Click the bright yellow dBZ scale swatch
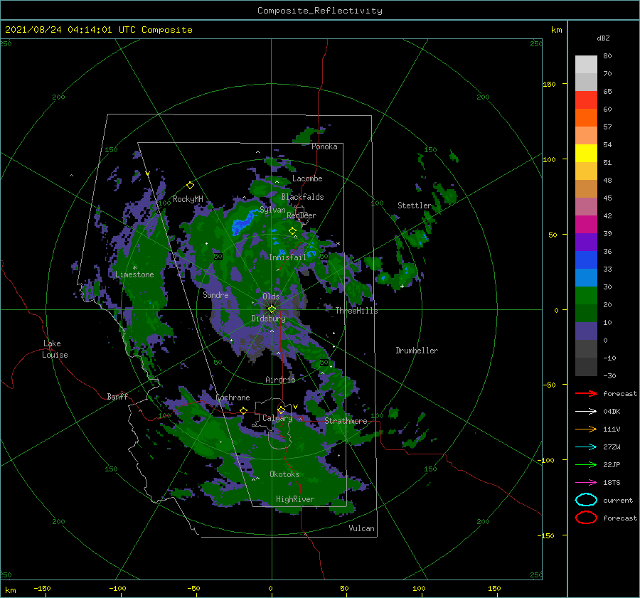Image resolution: width=640 pixels, height=598 pixels. (x=586, y=153)
